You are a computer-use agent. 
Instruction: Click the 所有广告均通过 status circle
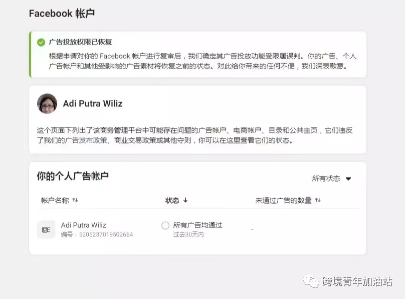pos(165,225)
